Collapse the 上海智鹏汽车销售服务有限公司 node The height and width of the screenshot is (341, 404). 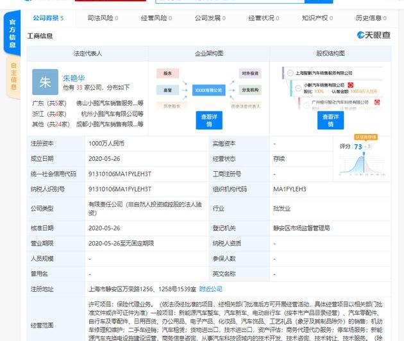(290, 73)
